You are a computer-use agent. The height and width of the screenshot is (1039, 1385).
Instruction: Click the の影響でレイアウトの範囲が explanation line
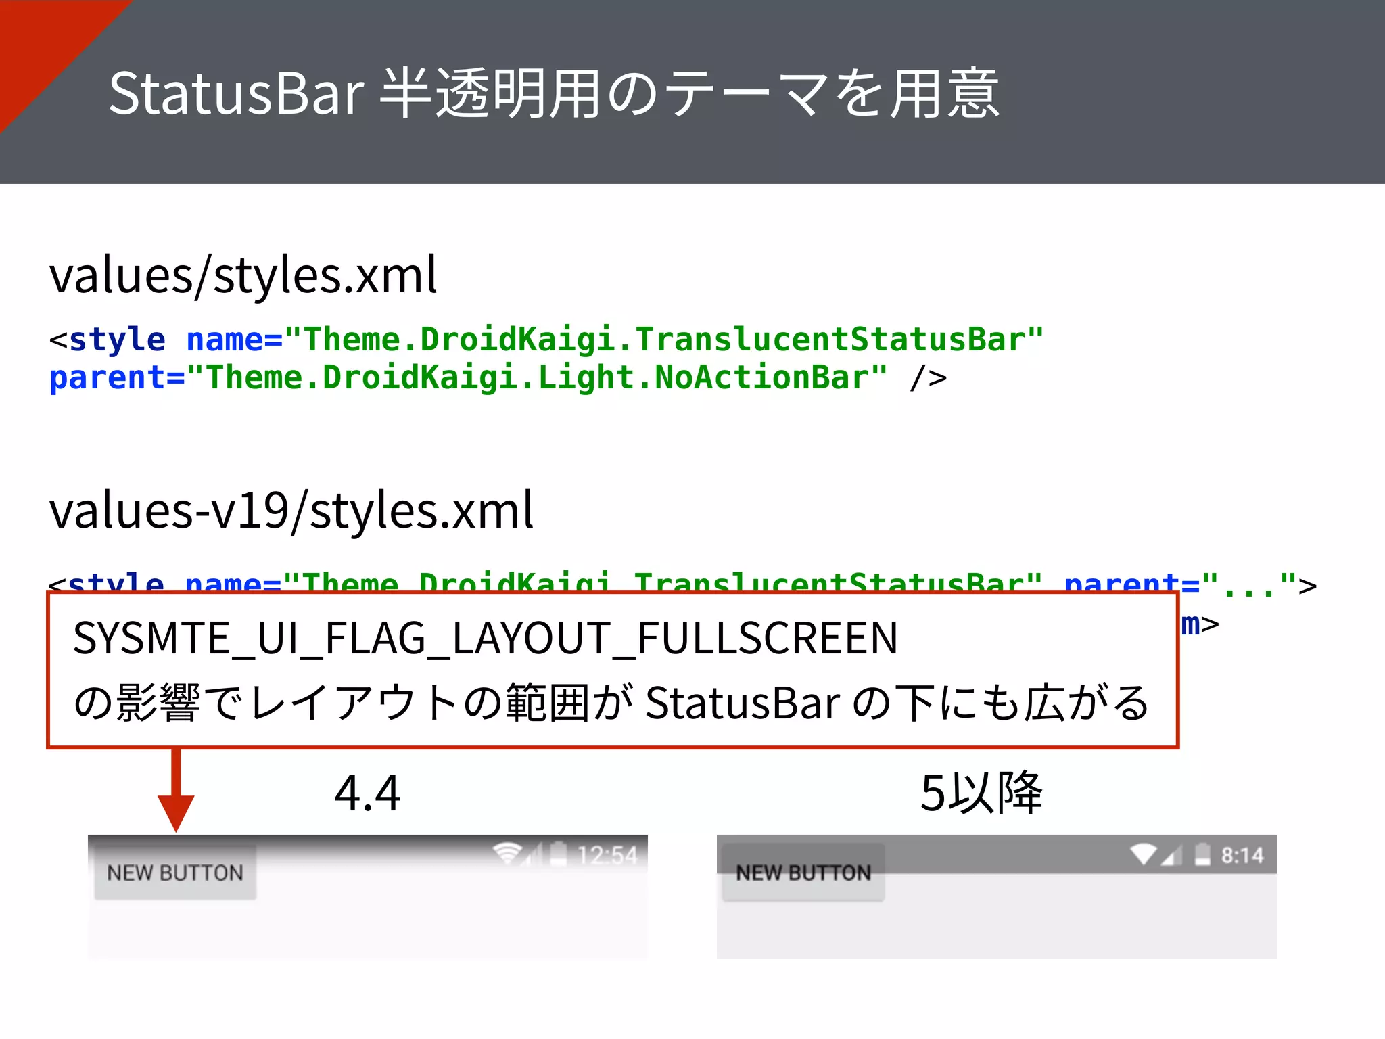(x=612, y=703)
